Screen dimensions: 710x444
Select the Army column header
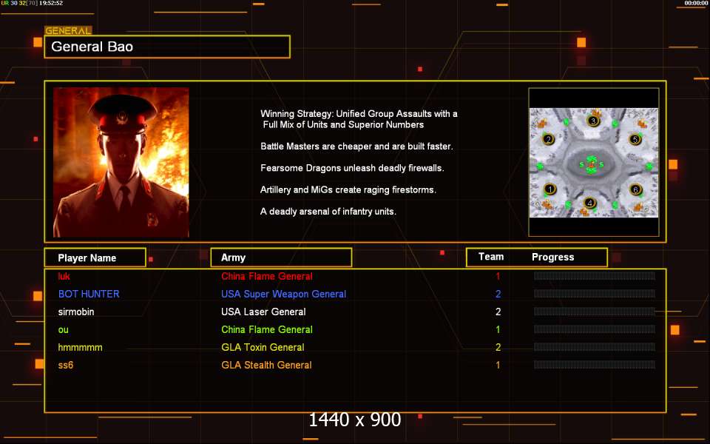(281, 258)
